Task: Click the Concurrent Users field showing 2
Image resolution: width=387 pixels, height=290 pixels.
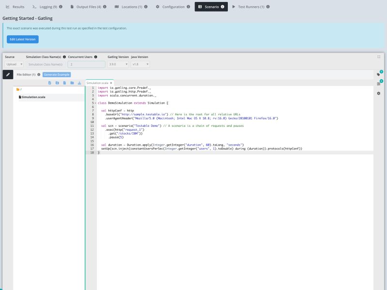Action: (x=87, y=65)
